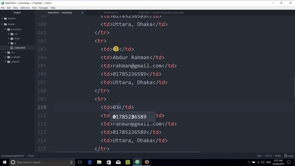
Task: Switch to the bootstrap.css tab
Action: [x=111, y=12]
